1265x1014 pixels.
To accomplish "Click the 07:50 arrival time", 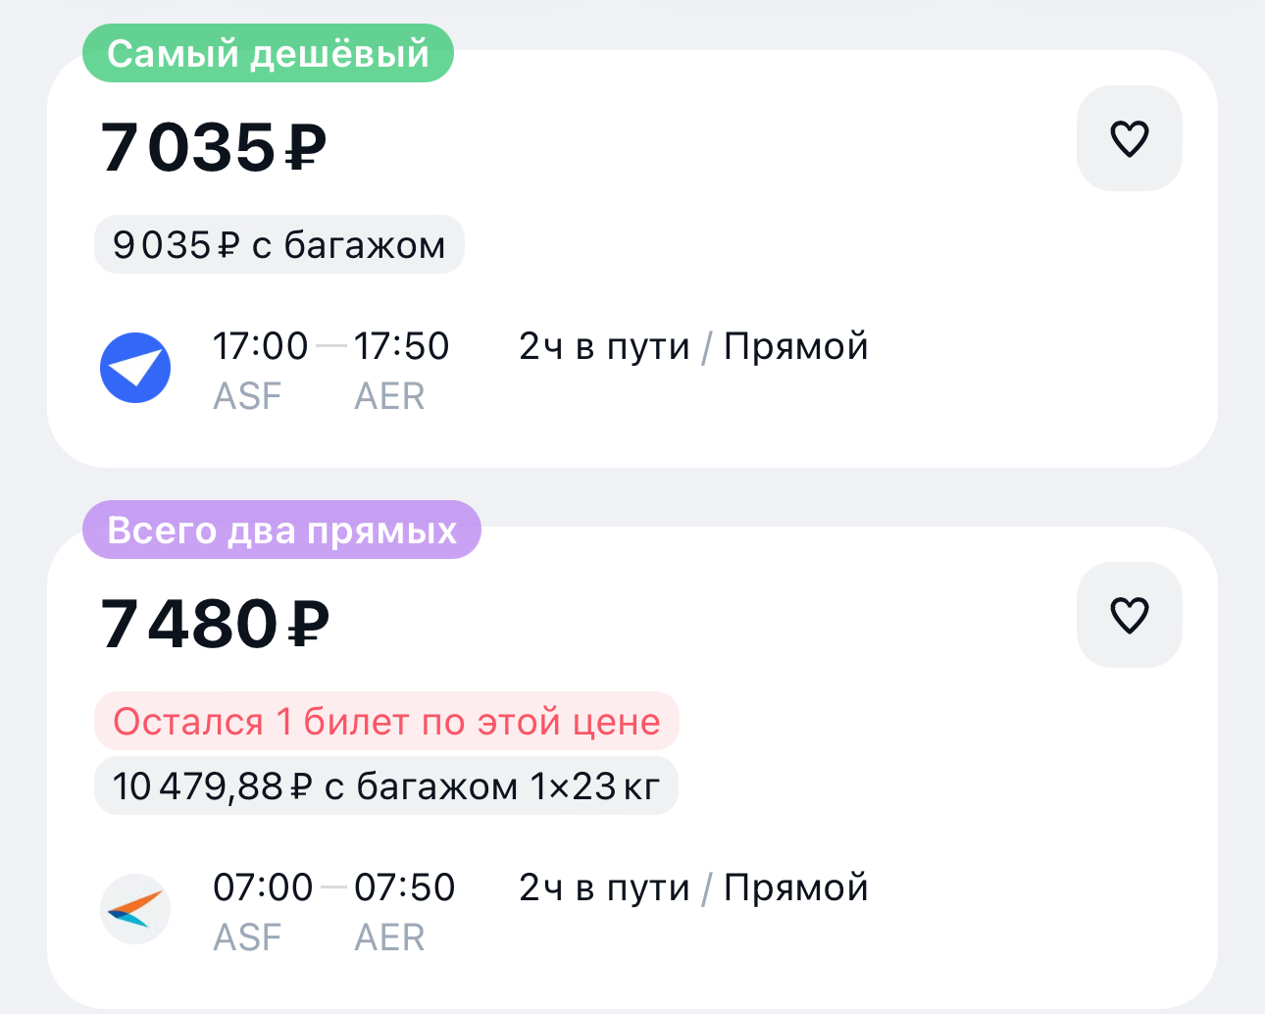I will pyautogui.click(x=404, y=887).
